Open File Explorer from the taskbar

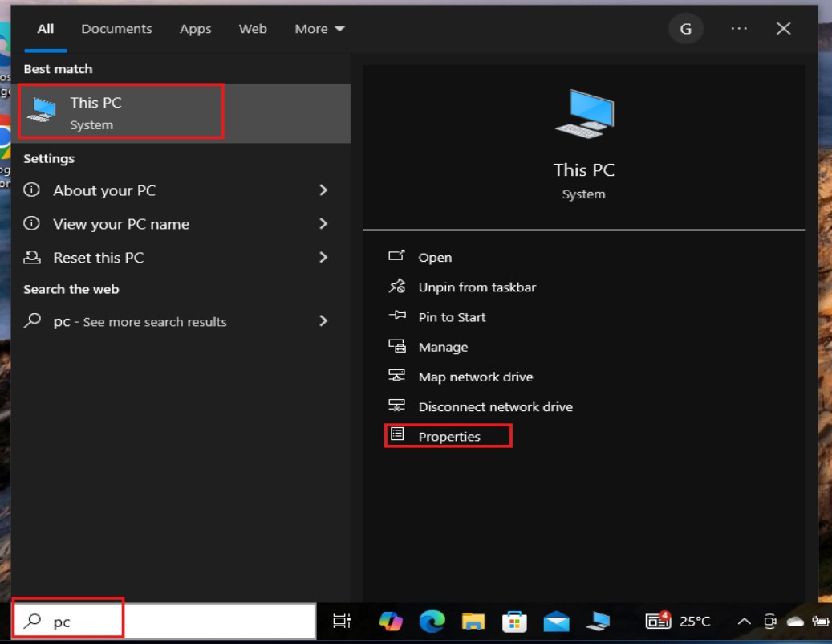473,621
